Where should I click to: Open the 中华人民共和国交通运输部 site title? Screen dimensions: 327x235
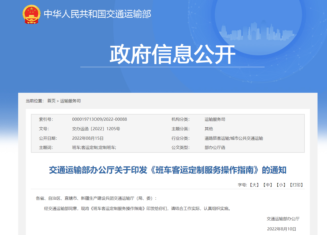pos(97,14)
